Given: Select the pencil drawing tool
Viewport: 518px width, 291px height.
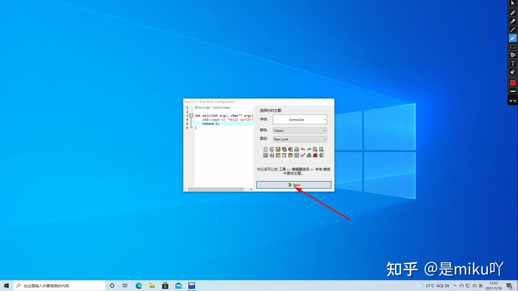Looking at the screenshot, I should [x=513, y=13].
